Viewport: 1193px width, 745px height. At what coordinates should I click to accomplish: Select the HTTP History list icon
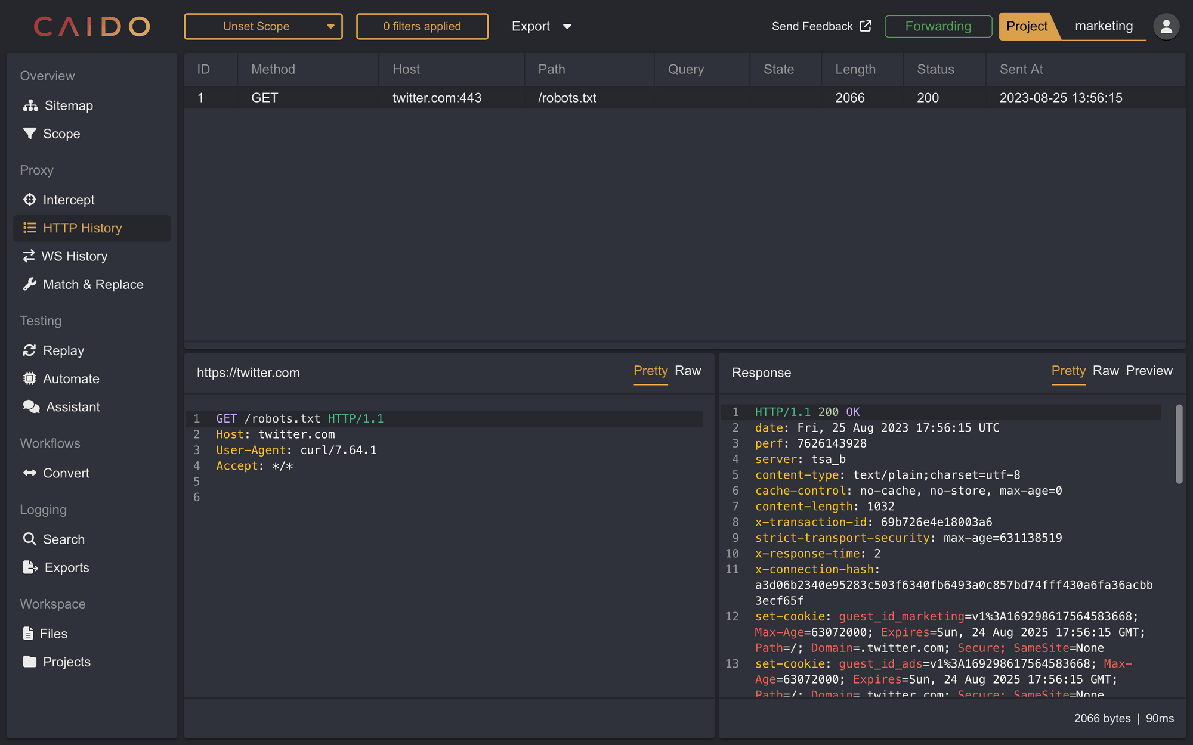29,228
